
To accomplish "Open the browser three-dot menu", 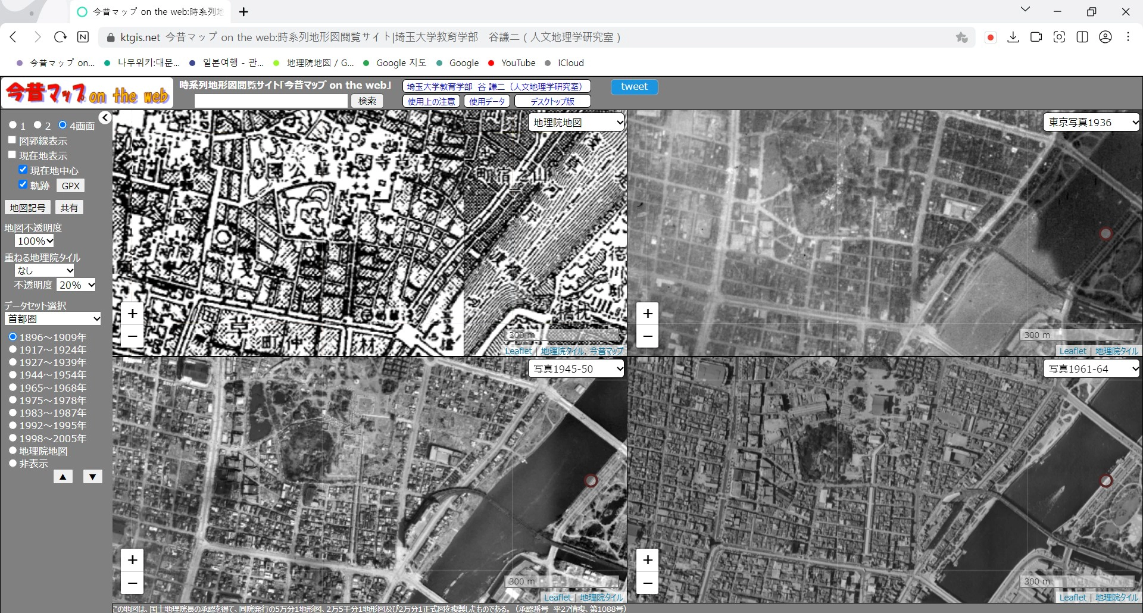I will coord(1128,37).
